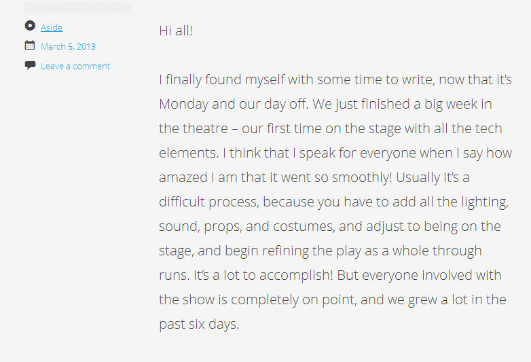Click the closing phrase "past six days."

tap(199, 324)
